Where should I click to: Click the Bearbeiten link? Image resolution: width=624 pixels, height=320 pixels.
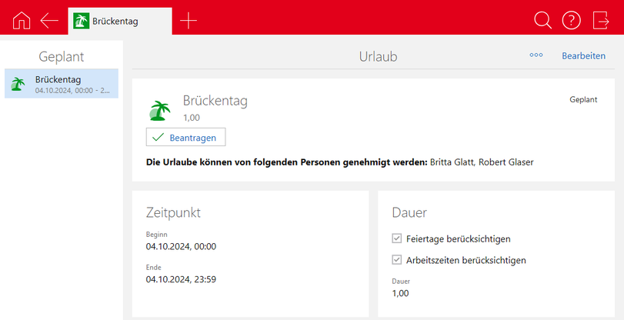(x=583, y=56)
